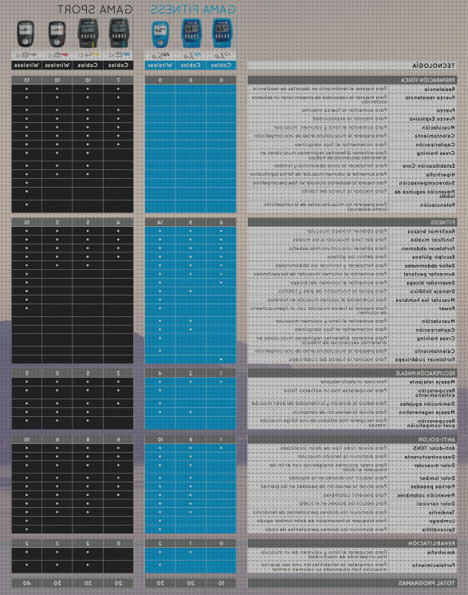
Task: Click the Fit 5.0 wireless blue device image
Action: pos(160,34)
